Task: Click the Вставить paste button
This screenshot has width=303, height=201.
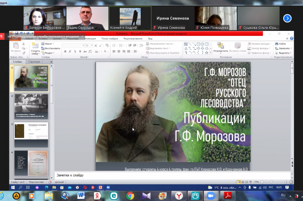Action: pyautogui.click(x=16, y=48)
